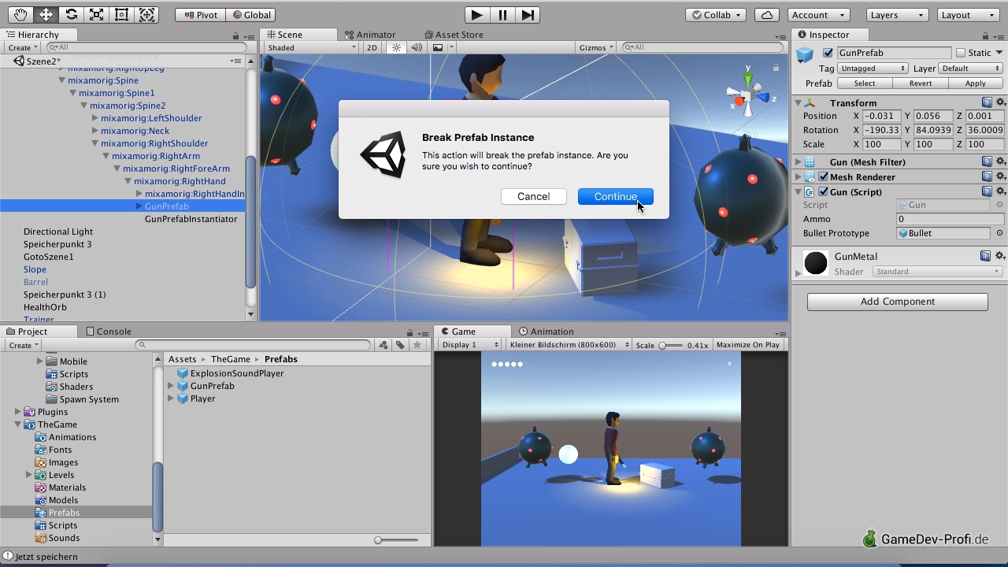Image resolution: width=1008 pixels, height=567 pixels.
Task: Select the Rect transform tool
Action: [121, 14]
